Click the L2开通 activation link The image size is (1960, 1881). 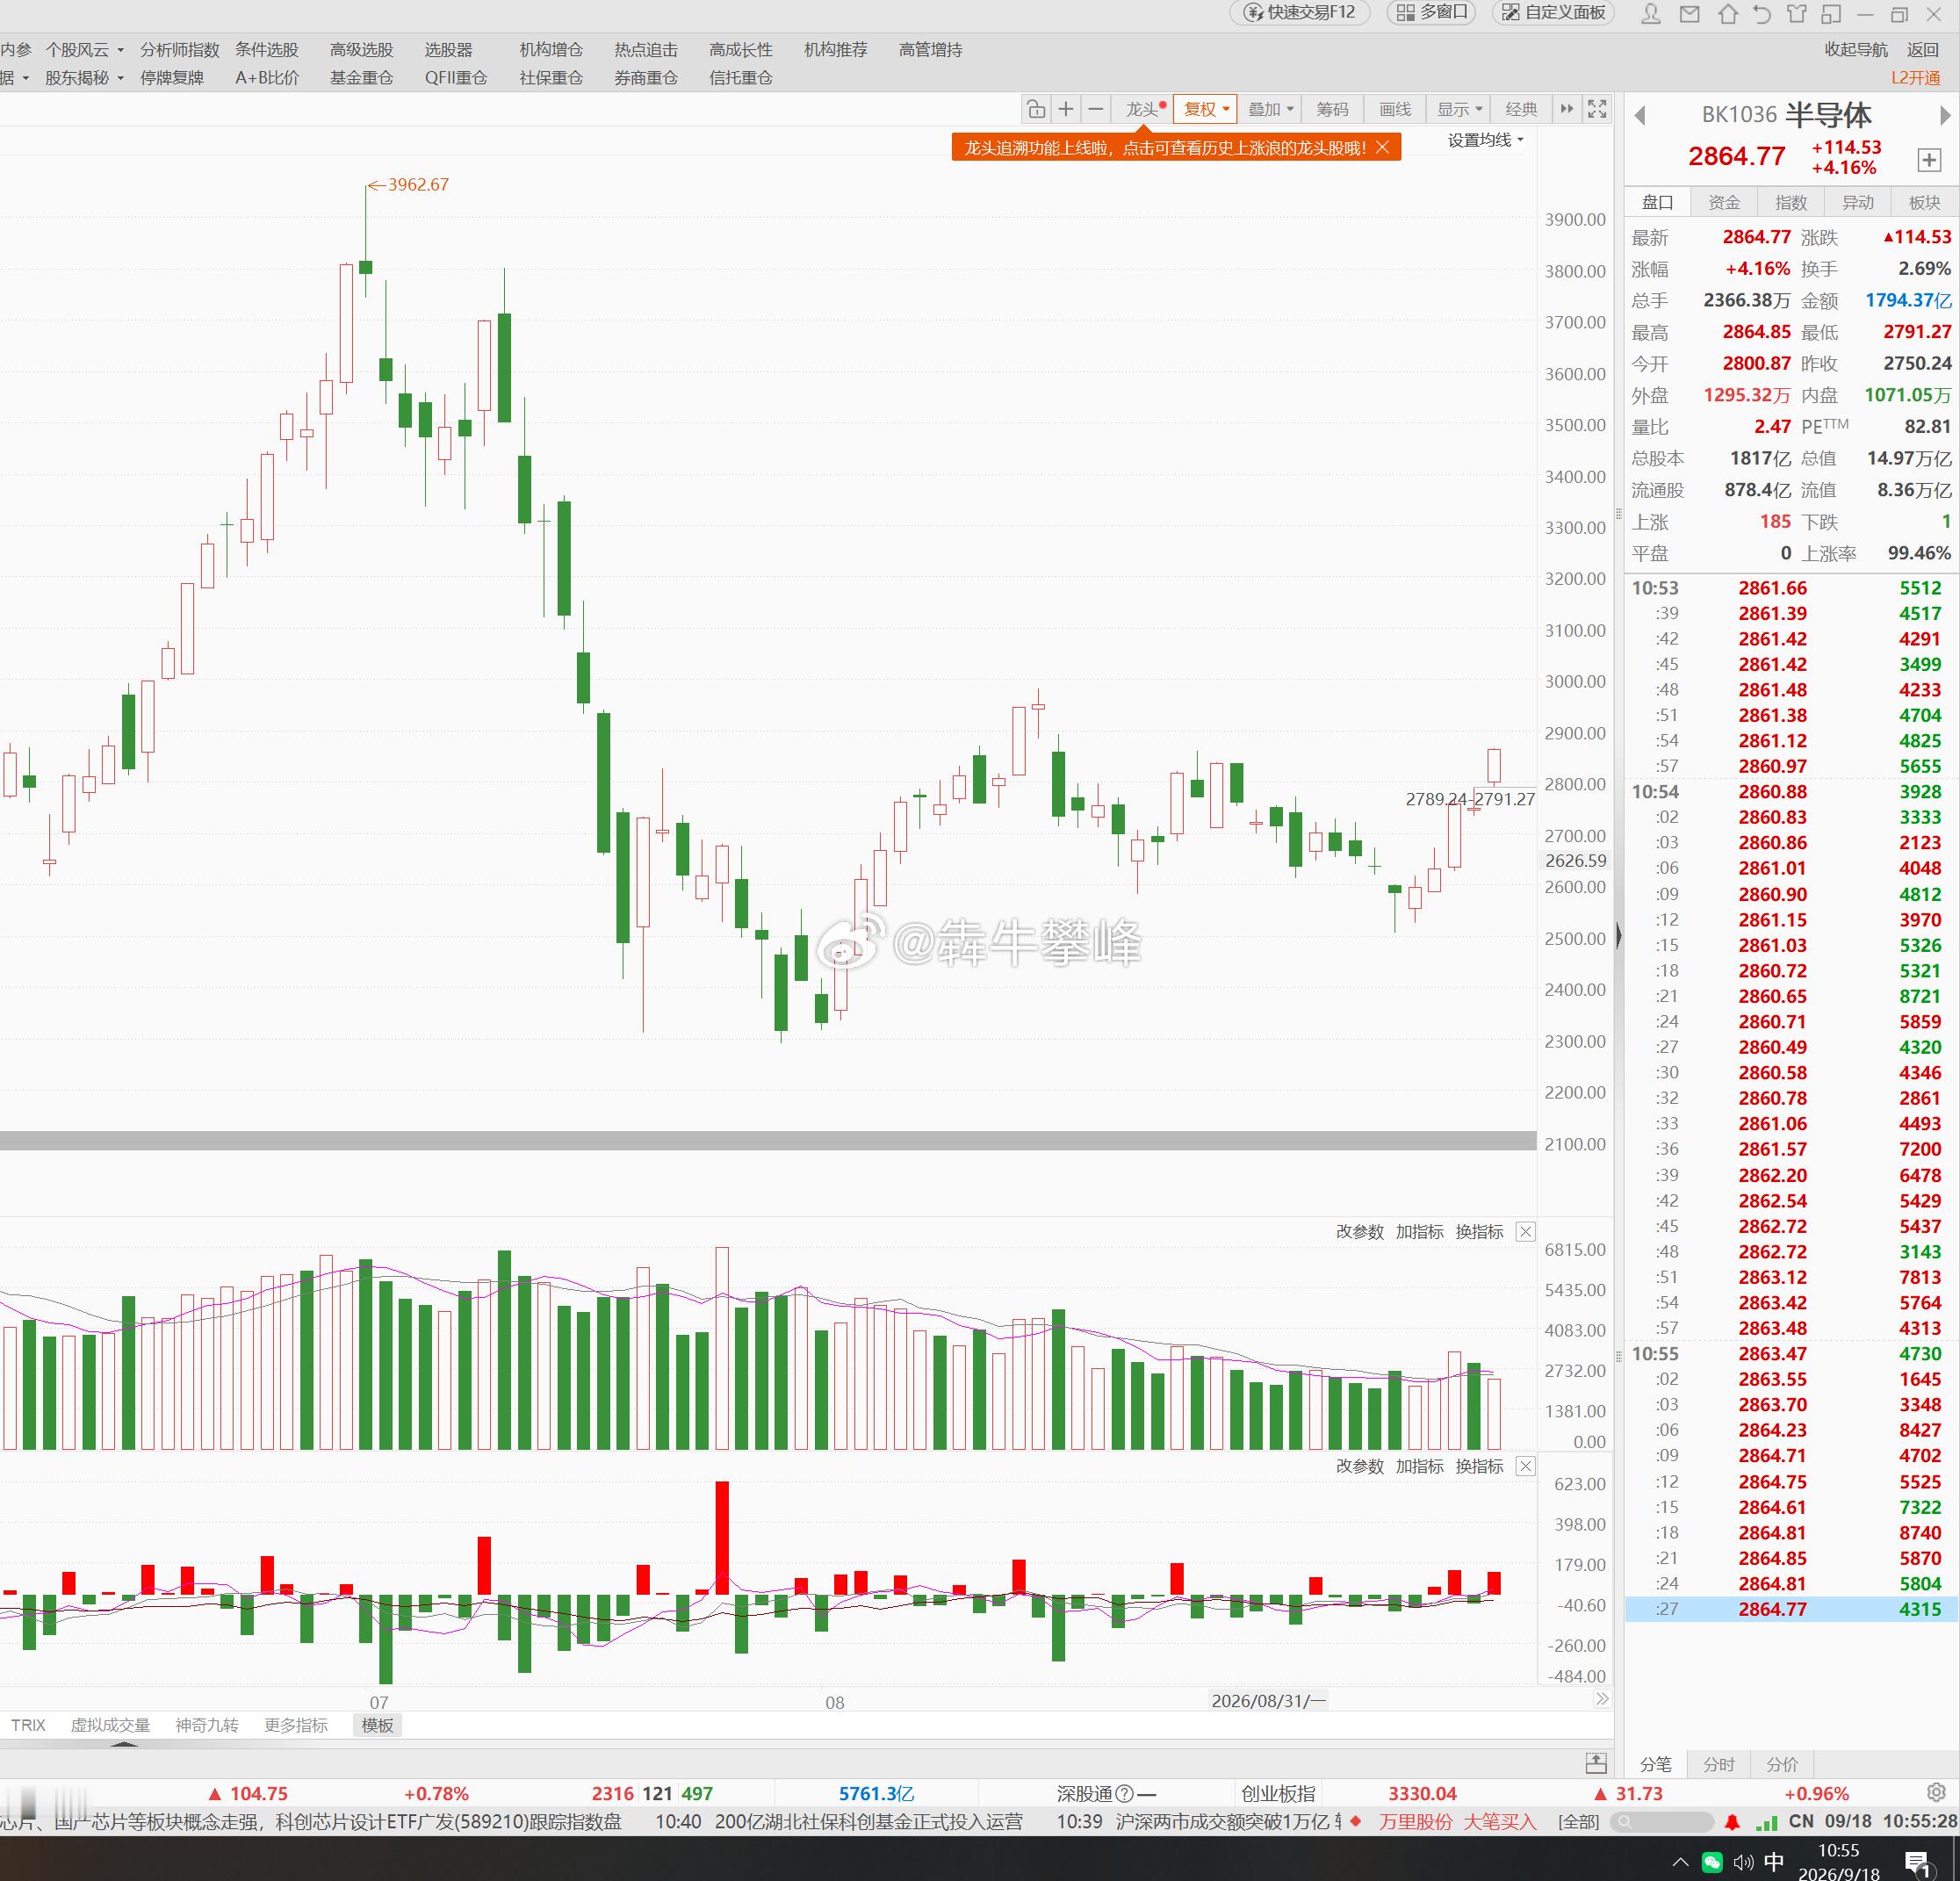[1915, 78]
